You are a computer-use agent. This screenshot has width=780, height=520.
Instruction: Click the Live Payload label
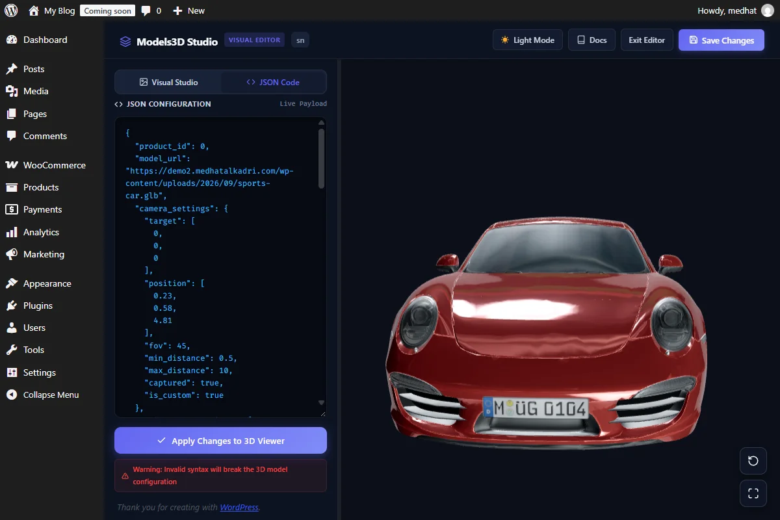coord(304,104)
